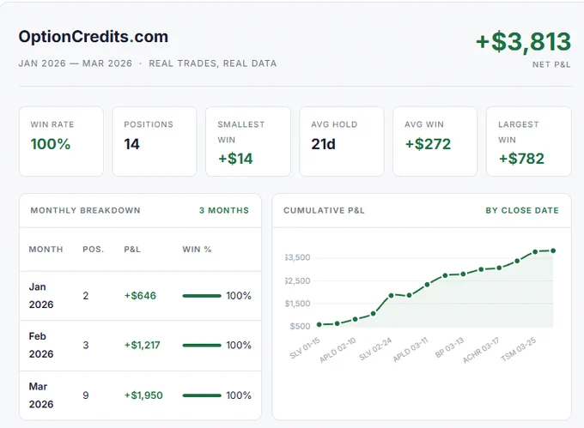Click the first chart point above SLV 01-15
The image size is (584, 428).
coord(319,324)
